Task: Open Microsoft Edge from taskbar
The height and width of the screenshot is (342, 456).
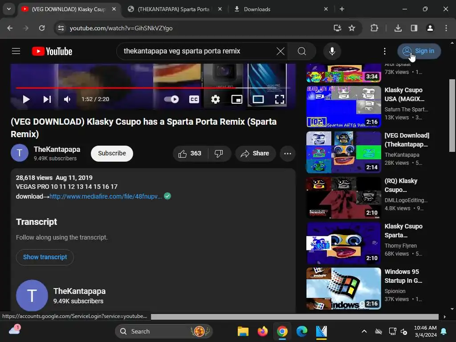Action: (x=302, y=331)
